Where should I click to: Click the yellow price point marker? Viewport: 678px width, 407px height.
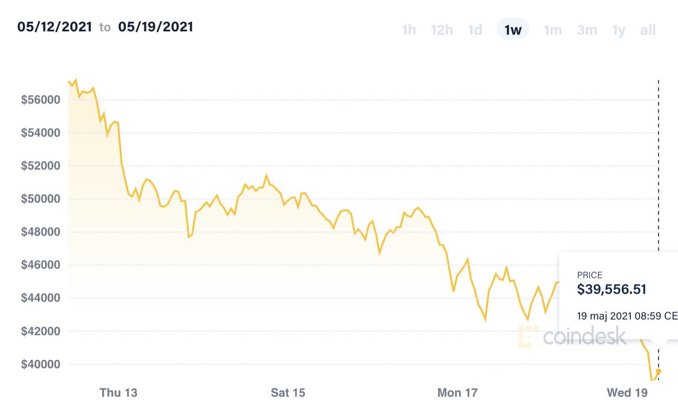[658, 371]
